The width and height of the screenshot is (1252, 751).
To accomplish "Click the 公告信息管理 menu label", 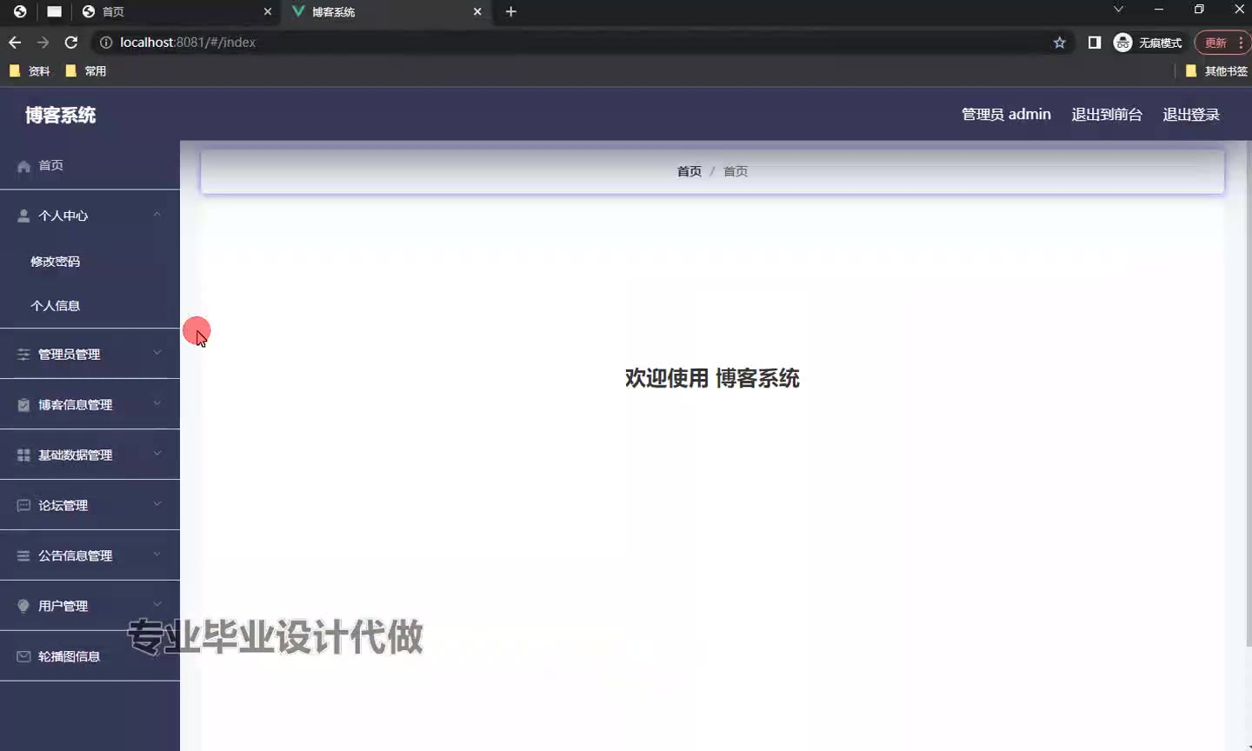I will 75,556.
